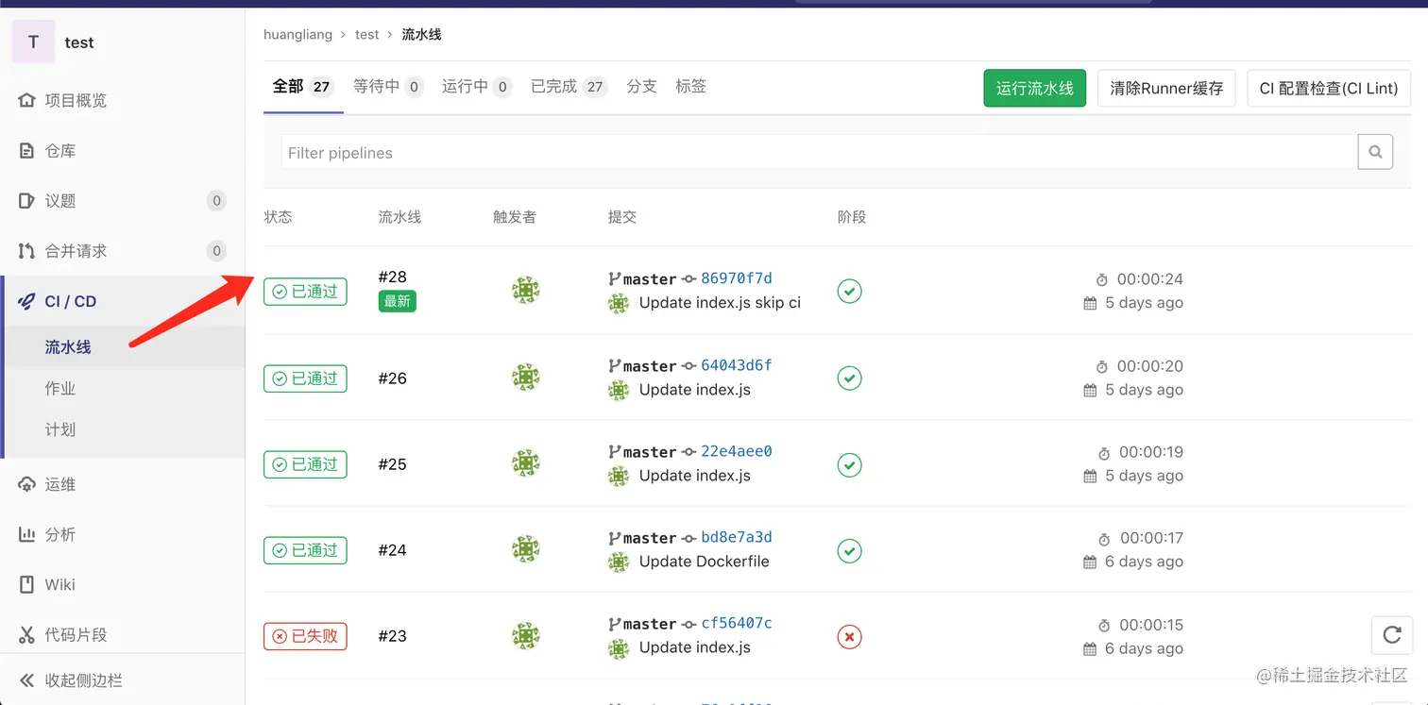Switch to the 标签 tab
The width and height of the screenshot is (1428, 705).
[x=690, y=87]
